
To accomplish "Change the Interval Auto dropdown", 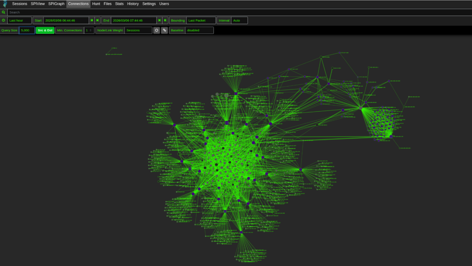I will pyautogui.click(x=239, y=20).
